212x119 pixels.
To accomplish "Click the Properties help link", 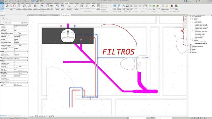I will 4,116.
